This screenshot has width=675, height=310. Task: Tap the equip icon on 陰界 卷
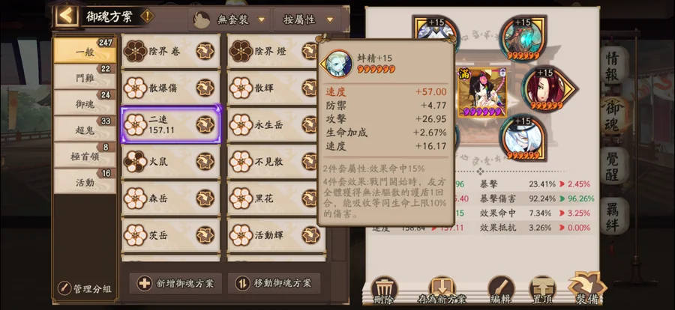pyautogui.click(x=205, y=51)
